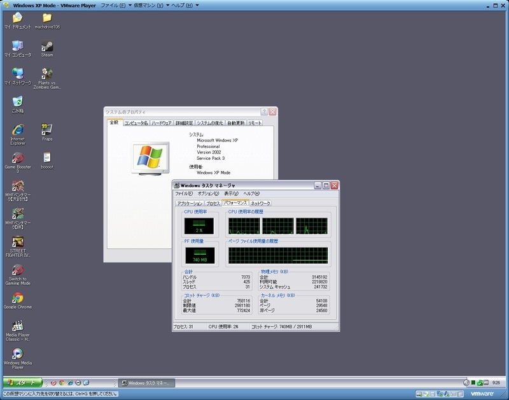This screenshot has height=400, width=509.
Task: Launch Media Player from Quick Launch bar
Action: [x=78, y=383]
